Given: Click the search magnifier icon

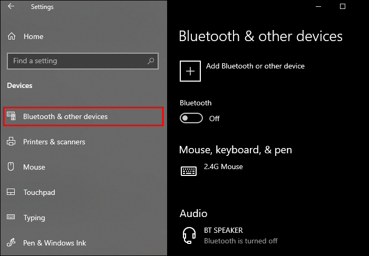Looking at the screenshot, I should pos(151,61).
